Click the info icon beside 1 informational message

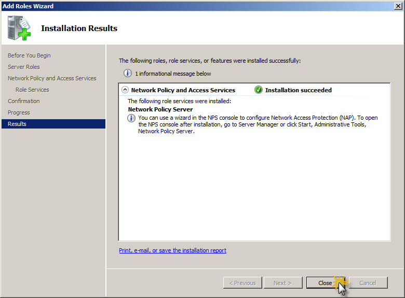127,73
